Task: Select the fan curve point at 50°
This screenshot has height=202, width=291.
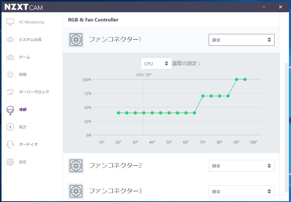Action: (x=169, y=113)
